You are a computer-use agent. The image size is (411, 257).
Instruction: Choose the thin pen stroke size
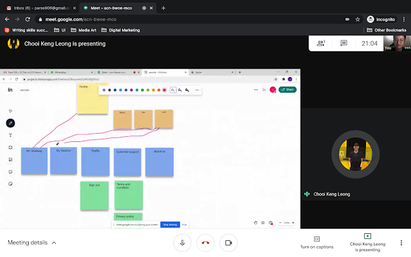pos(173,90)
